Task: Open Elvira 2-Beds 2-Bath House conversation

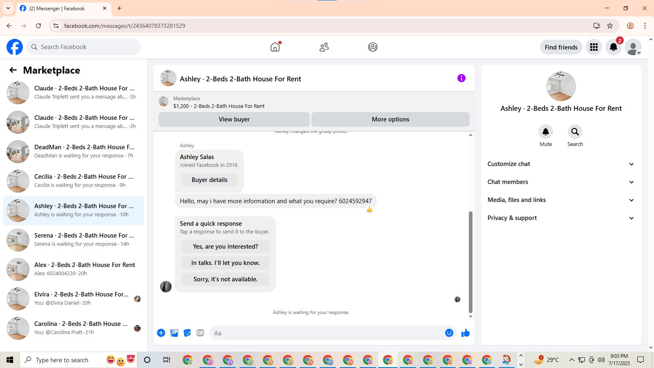Action: [74, 299]
